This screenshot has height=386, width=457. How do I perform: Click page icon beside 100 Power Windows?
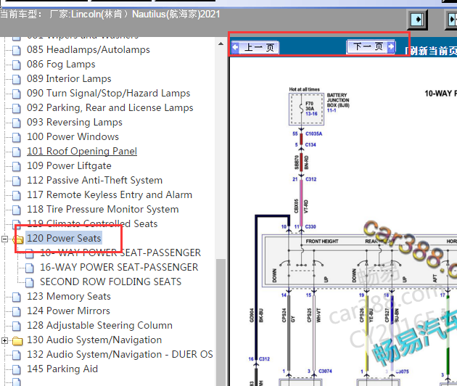[17, 137]
